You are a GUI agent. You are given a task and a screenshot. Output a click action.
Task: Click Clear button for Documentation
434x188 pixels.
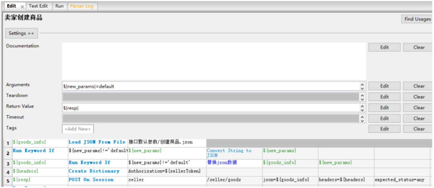[418, 47]
